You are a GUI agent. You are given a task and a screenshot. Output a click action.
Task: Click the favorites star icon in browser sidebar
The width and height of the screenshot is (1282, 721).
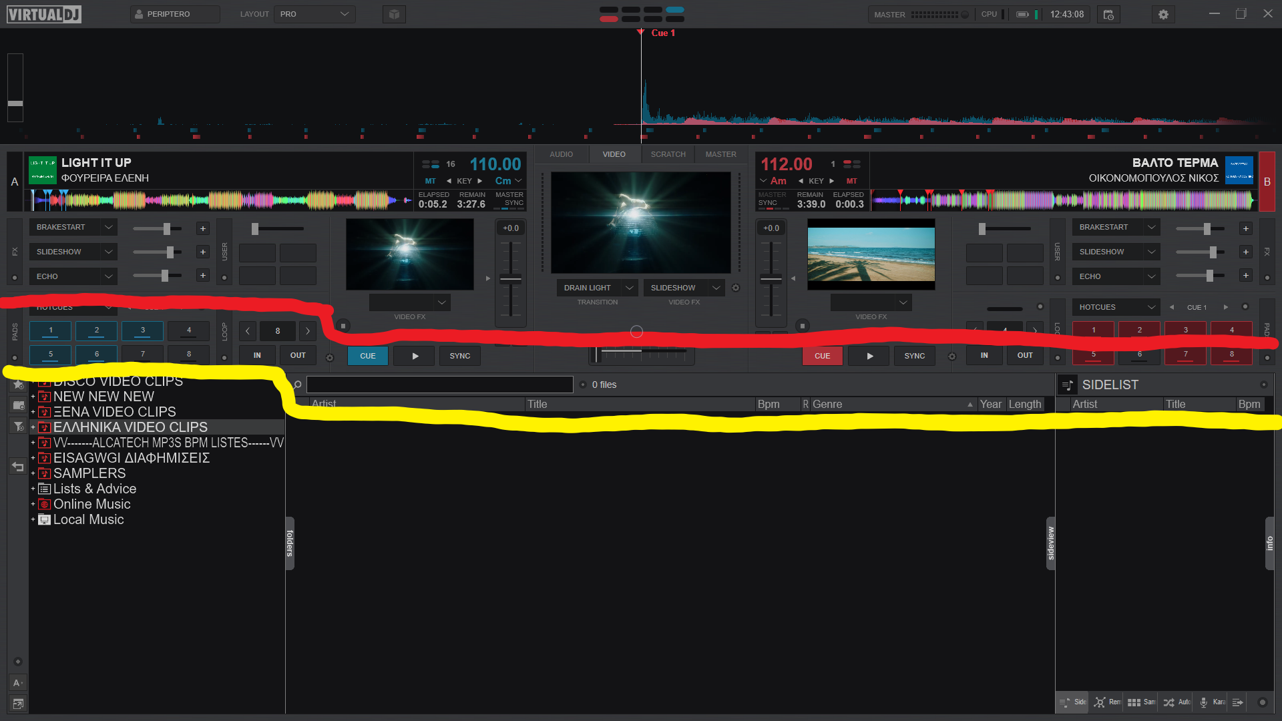[18, 385]
